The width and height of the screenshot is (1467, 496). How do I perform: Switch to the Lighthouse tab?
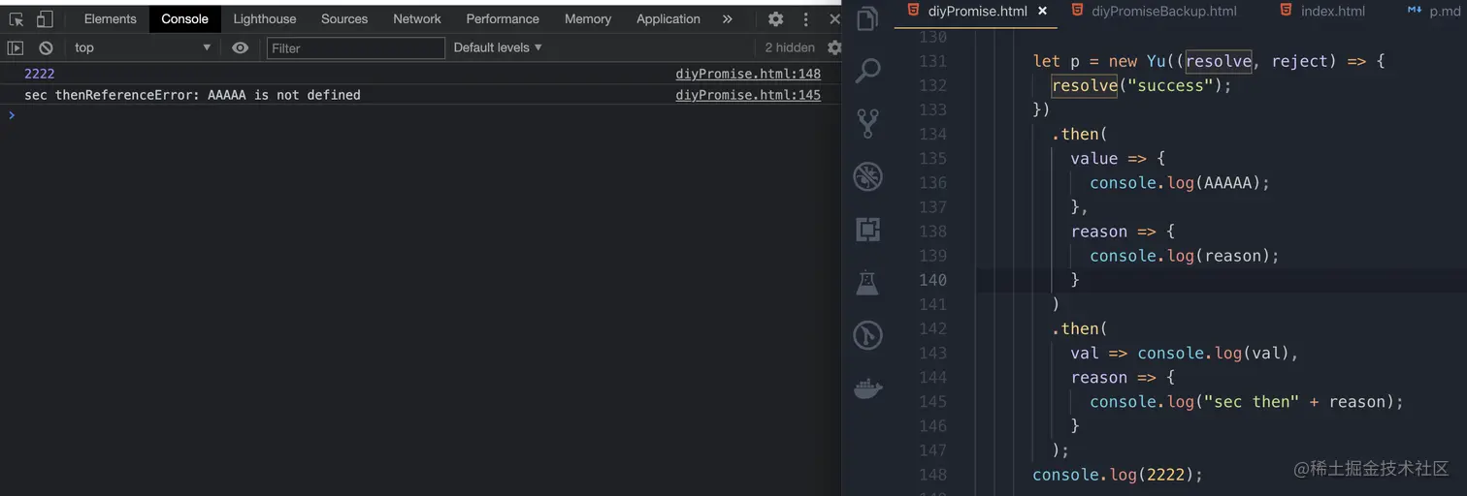(x=265, y=18)
